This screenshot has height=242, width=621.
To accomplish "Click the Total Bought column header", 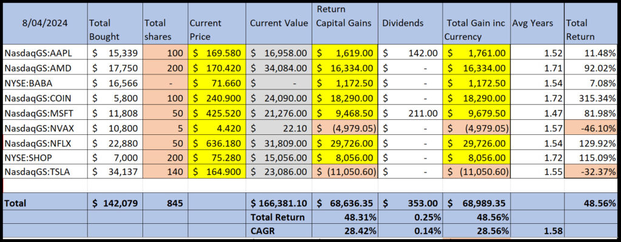I will click(115, 24).
